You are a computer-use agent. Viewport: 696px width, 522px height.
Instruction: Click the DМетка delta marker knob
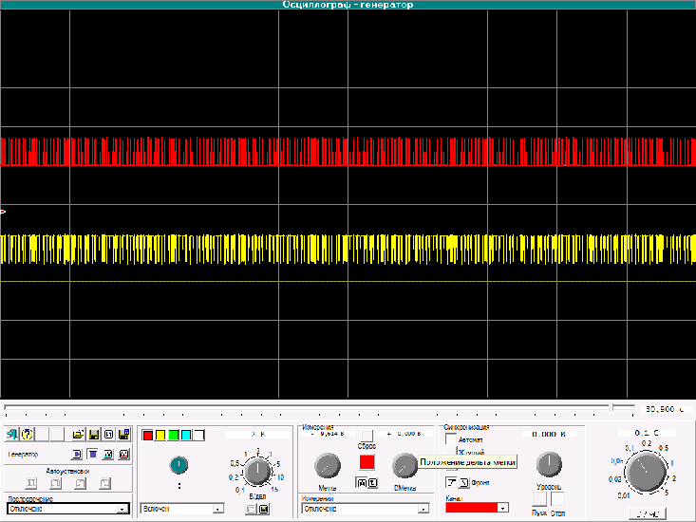pyautogui.click(x=404, y=466)
